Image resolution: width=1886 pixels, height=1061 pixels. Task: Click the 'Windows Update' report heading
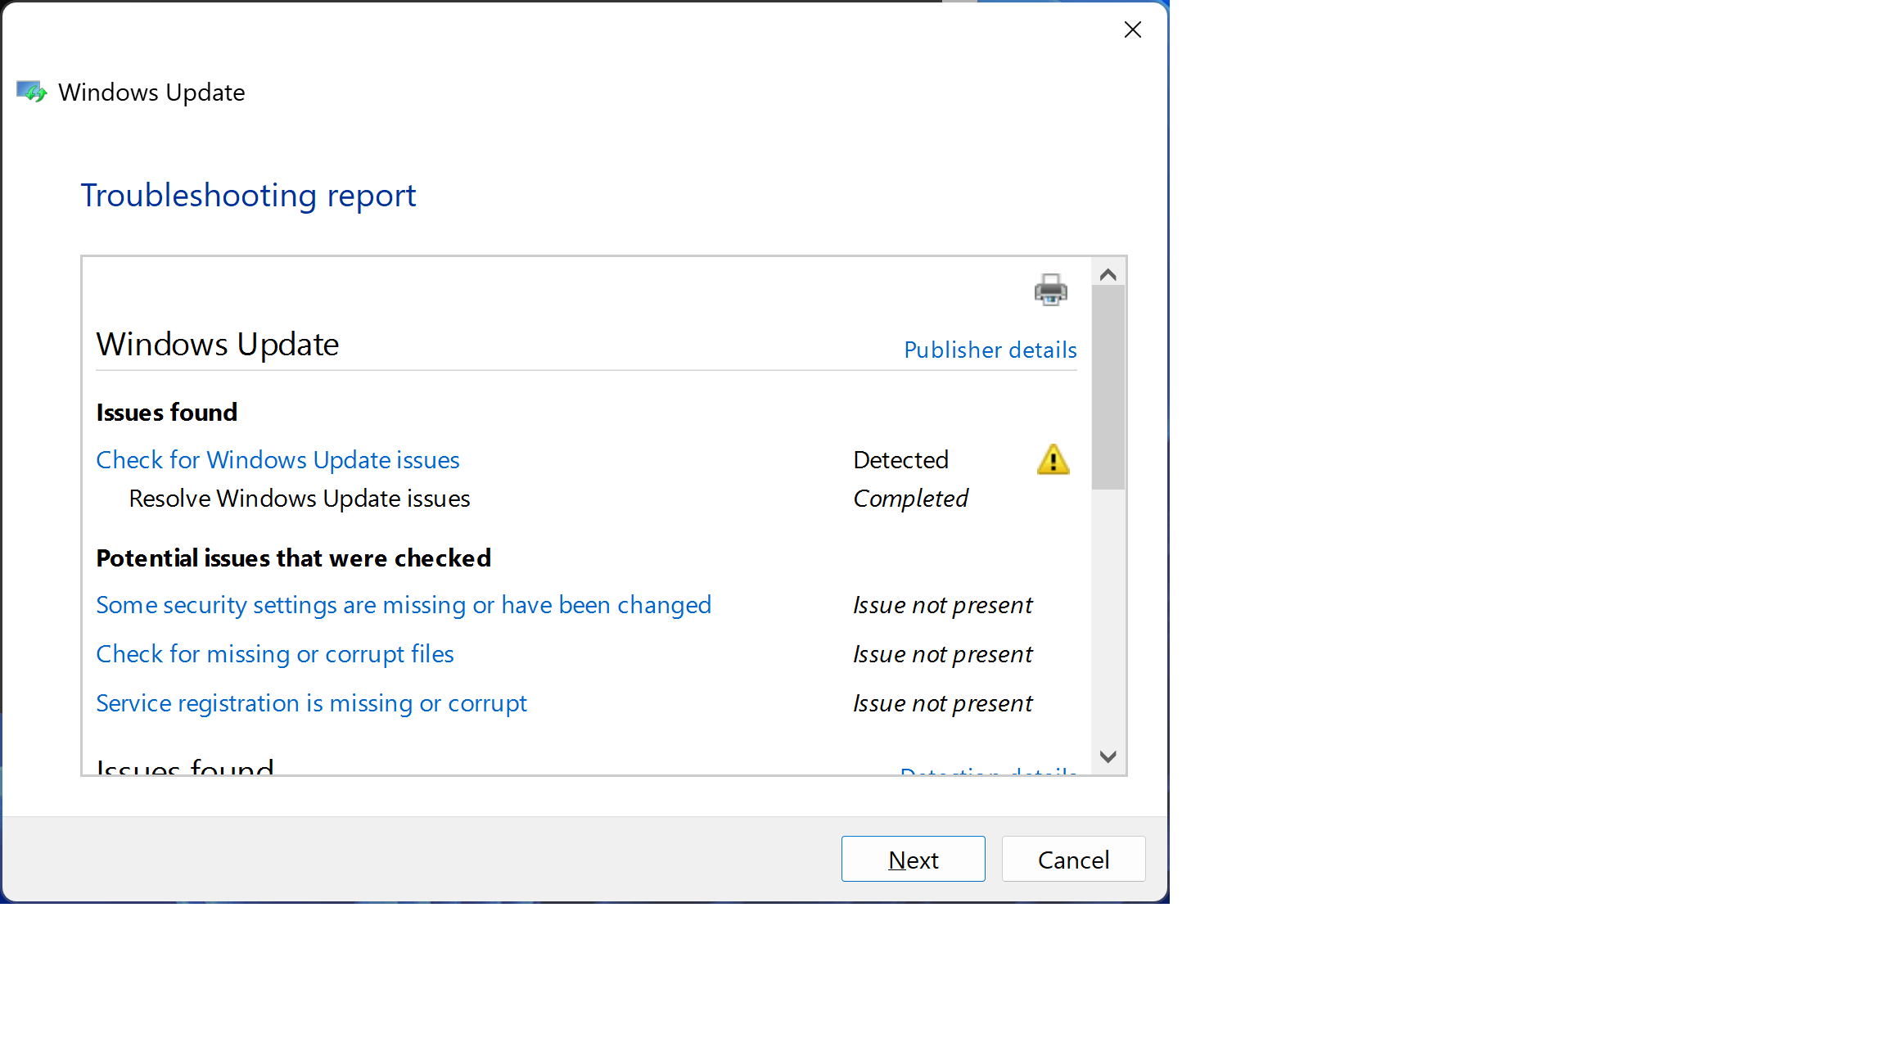[217, 344]
